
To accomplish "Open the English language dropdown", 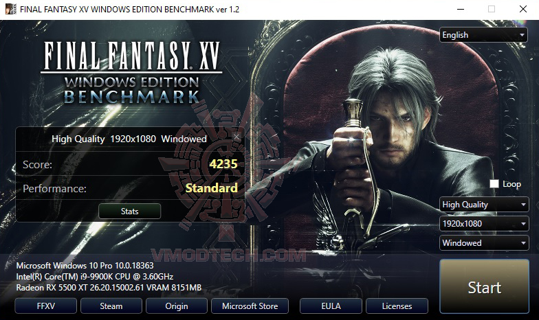I will 483,35.
